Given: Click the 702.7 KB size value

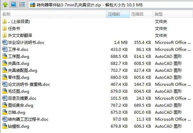Looking at the screenshot, I should pyautogui.click(x=119, y=70).
